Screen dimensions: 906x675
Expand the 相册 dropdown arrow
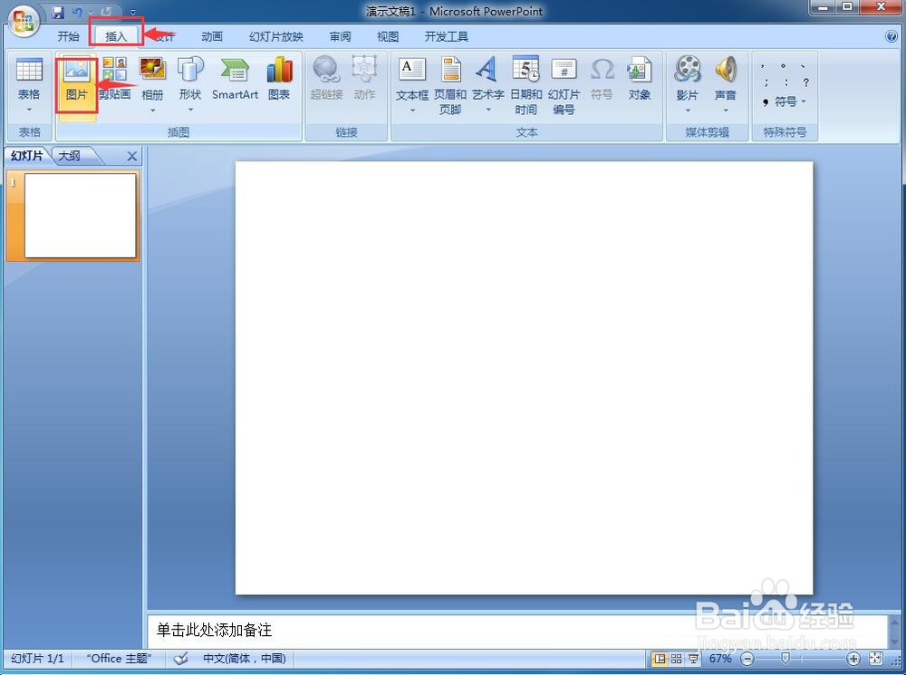point(152,111)
